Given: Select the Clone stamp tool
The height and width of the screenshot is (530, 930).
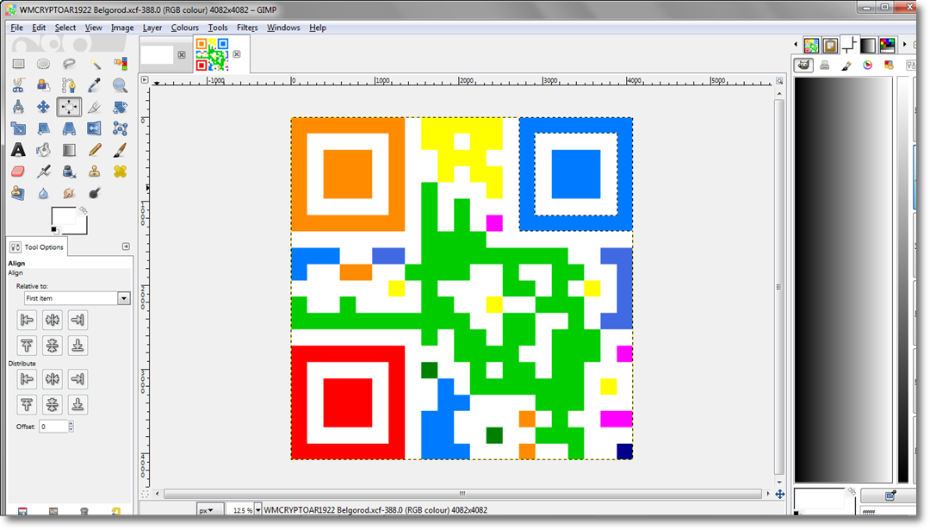Looking at the screenshot, I should point(95,171).
